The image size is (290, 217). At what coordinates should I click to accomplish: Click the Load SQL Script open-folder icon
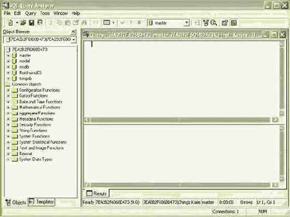pos(23,23)
